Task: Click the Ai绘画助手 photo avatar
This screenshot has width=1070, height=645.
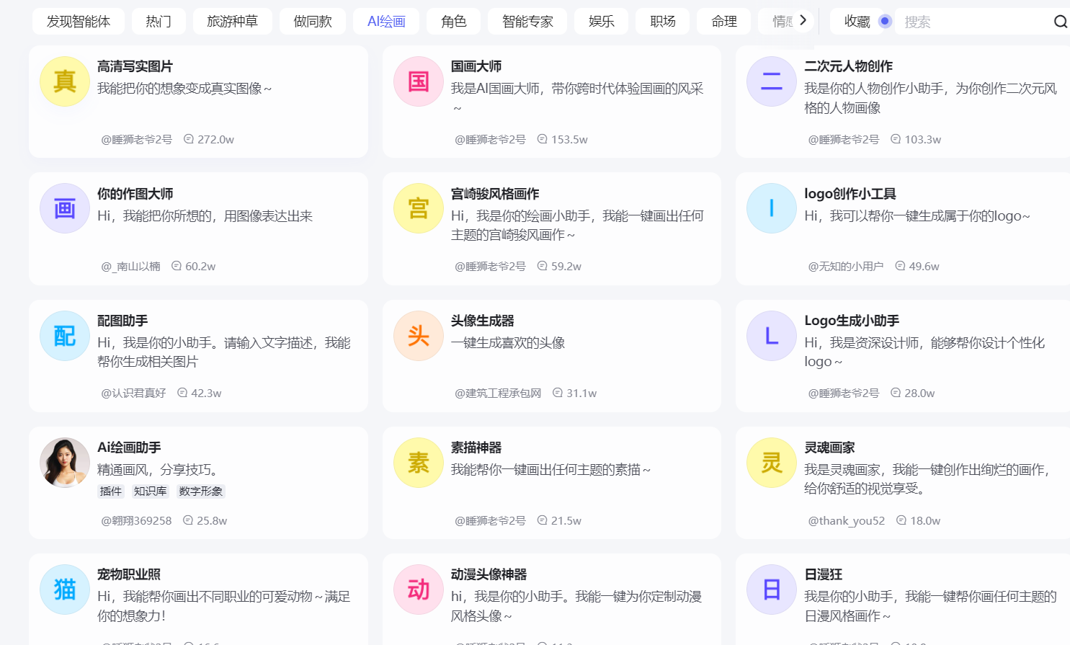Action: click(x=64, y=462)
